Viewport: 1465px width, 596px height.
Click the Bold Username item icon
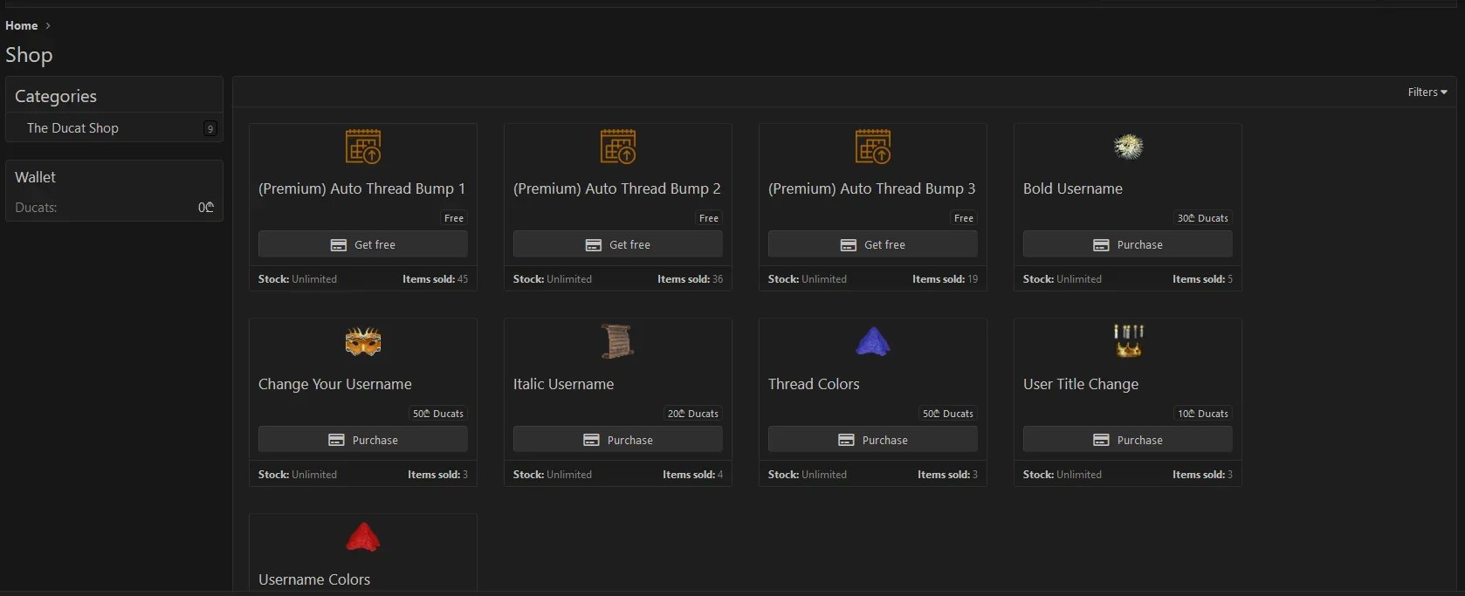pyautogui.click(x=1128, y=147)
